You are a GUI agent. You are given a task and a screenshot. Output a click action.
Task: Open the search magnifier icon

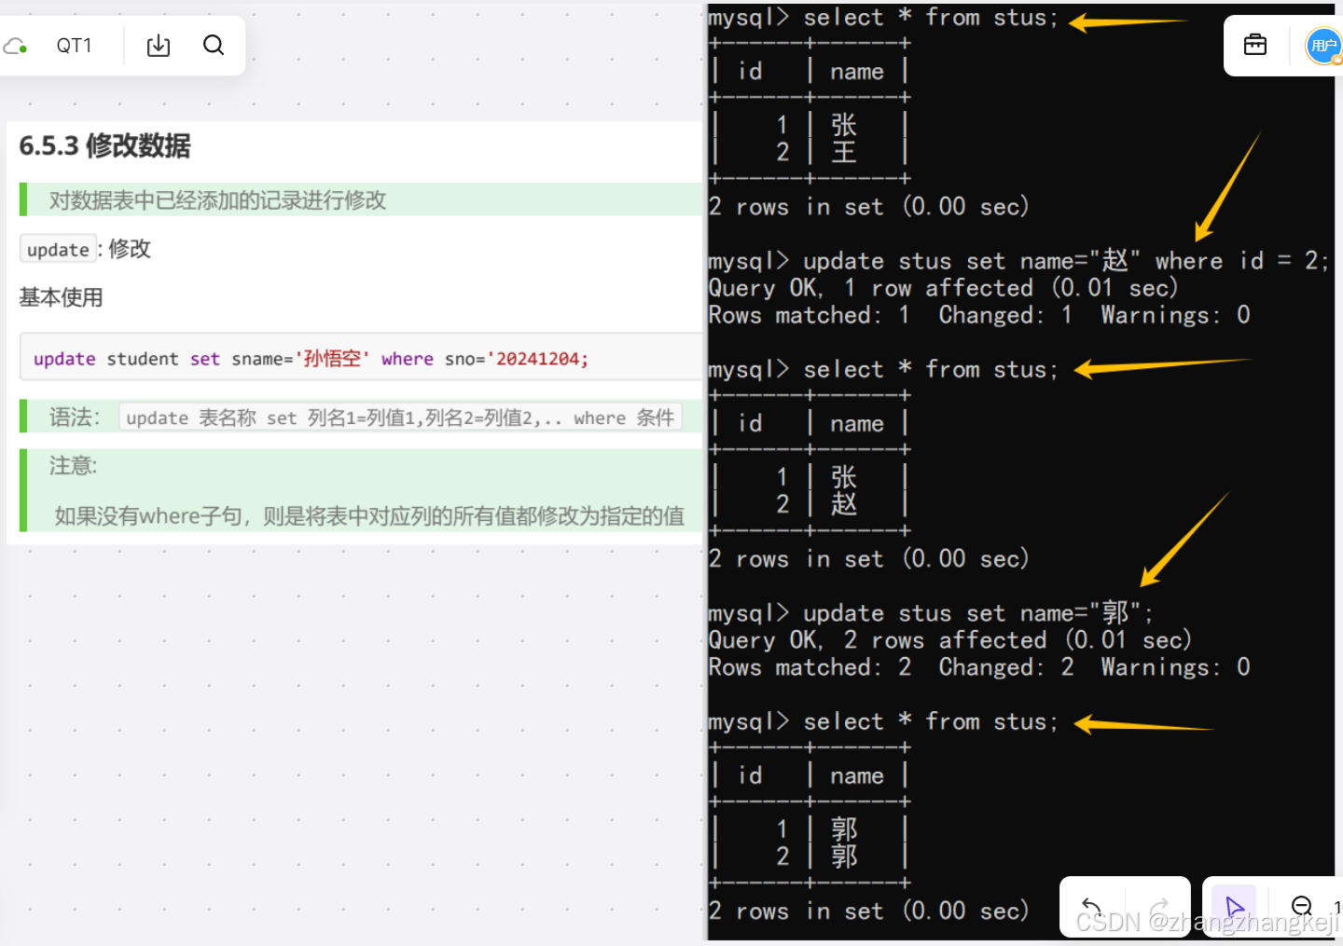(x=214, y=45)
